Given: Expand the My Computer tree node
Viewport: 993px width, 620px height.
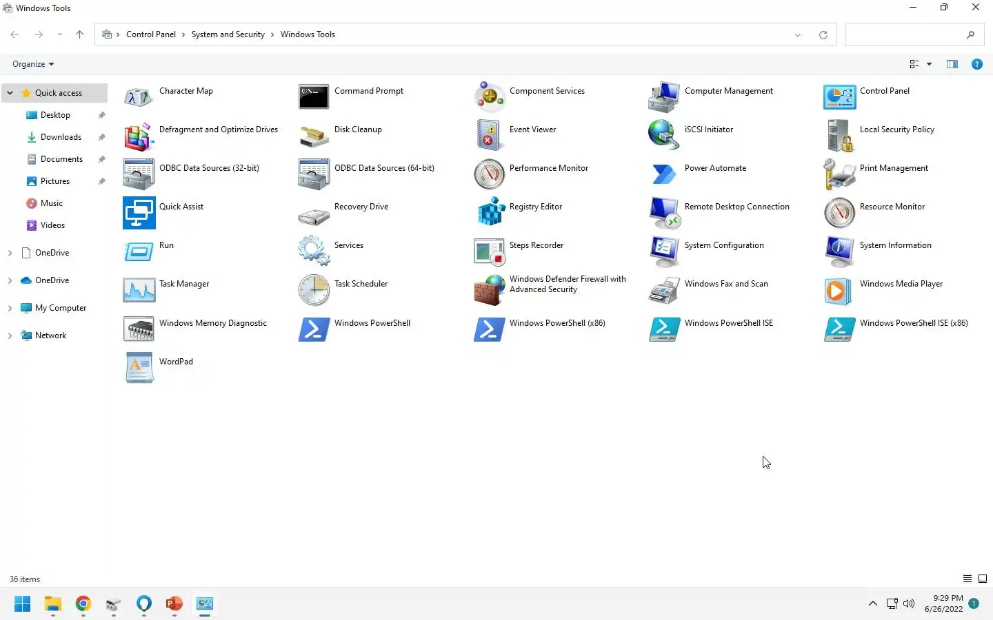Looking at the screenshot, I should point(10,308).
